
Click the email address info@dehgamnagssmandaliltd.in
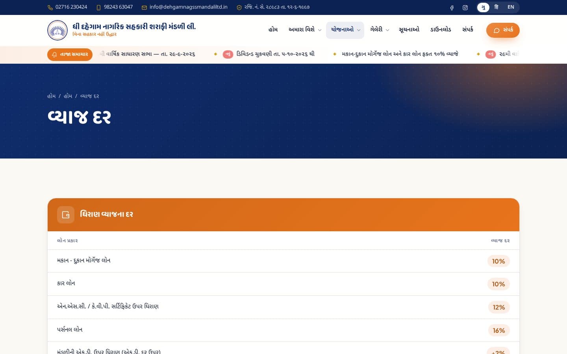tap(189, 7)
